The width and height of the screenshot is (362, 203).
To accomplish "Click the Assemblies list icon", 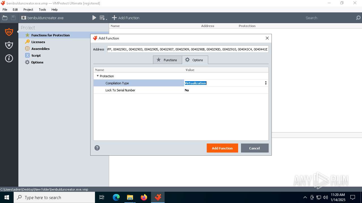I will point(27,48).
